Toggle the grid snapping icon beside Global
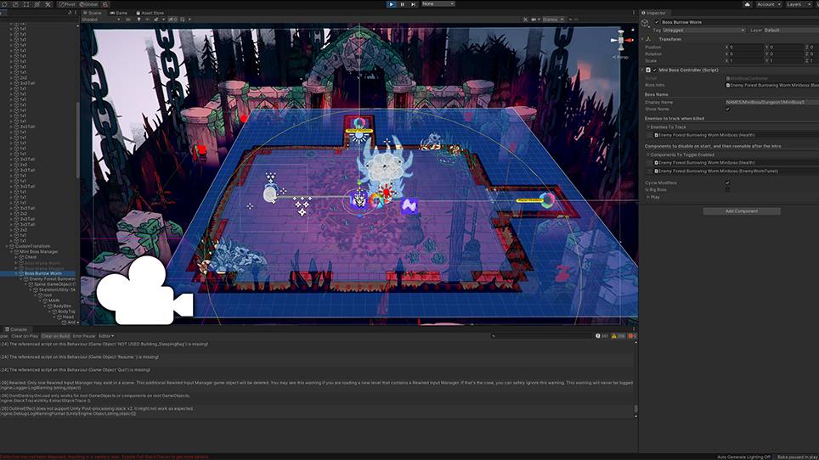This screenshot has height=460, width=819. coord(105,4)
